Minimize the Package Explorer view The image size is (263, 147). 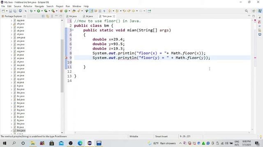pos(56,16)
